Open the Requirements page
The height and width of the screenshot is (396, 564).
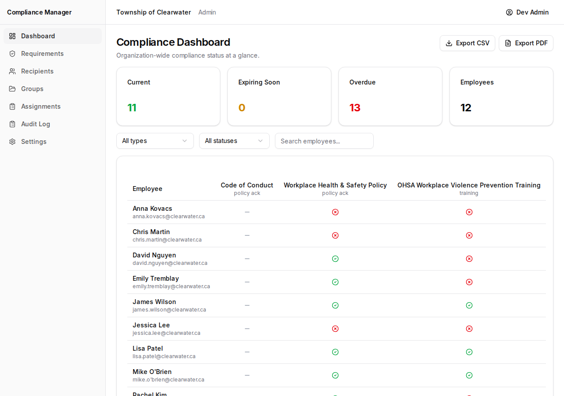52,54
